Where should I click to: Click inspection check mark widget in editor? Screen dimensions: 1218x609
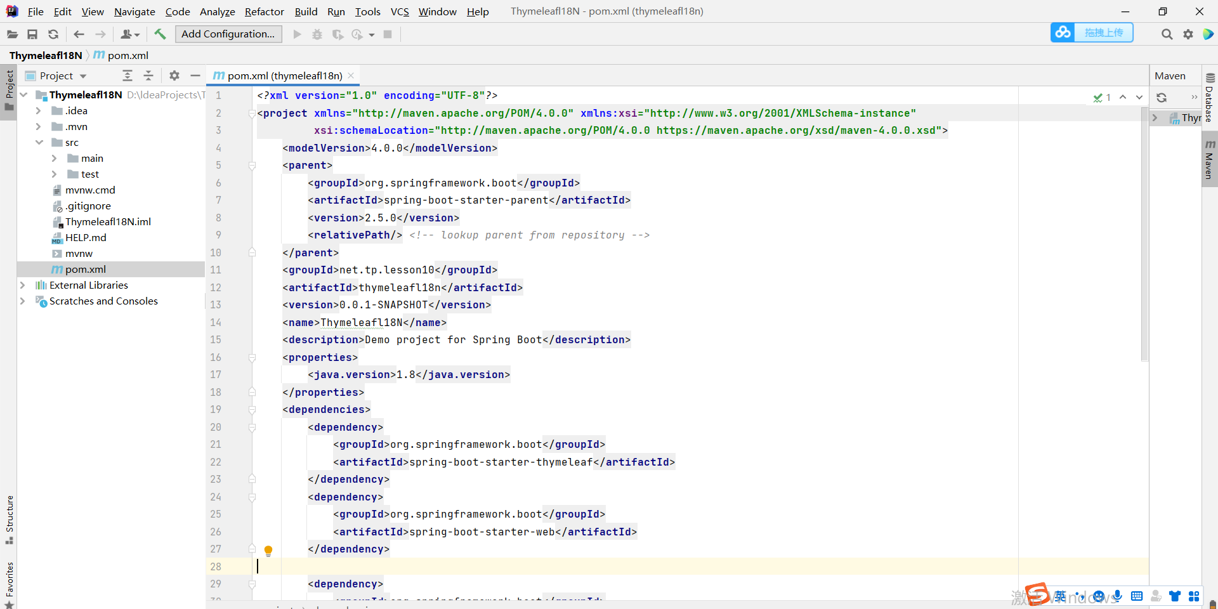pyautogui.click(x=1102, y=98)
